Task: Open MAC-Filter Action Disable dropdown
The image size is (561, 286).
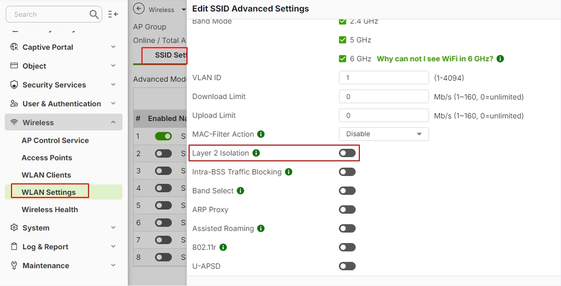Action: (x=383, y=134)
